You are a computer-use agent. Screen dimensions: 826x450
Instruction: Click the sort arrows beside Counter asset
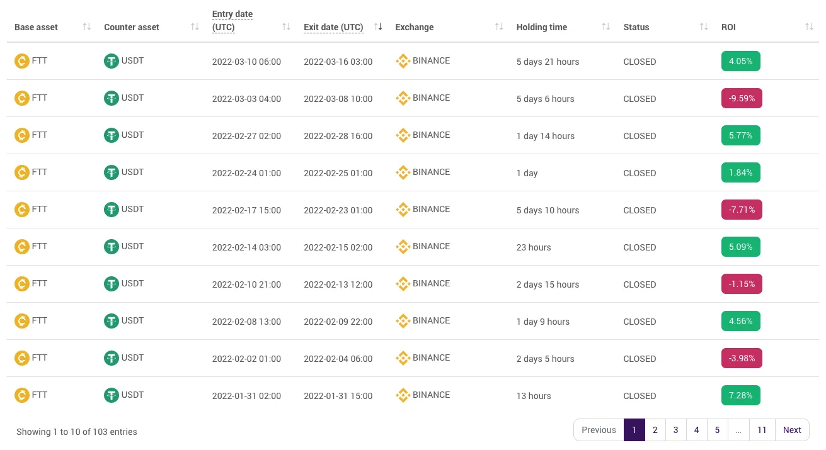pos(195,27)
